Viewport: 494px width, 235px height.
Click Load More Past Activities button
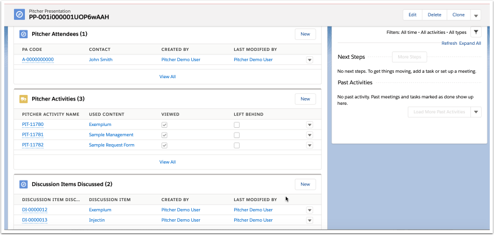coord(439,111)
